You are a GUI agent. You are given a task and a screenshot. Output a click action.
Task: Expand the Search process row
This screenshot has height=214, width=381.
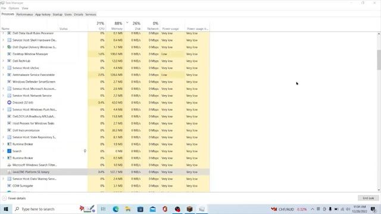click(x=3, y=151)
